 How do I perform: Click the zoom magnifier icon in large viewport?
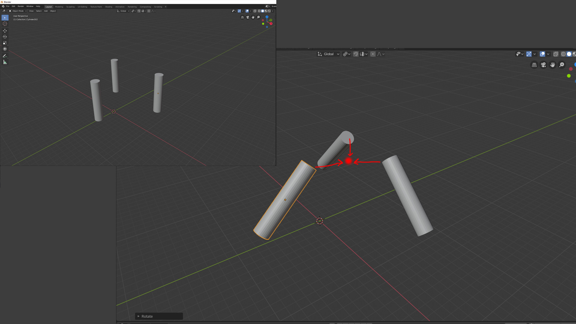[x=562, y=65]
